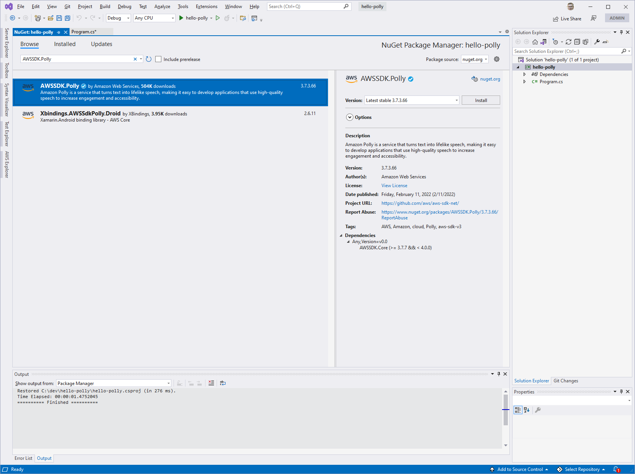Click the notifications bell in status bar

[x=617, y=469]
